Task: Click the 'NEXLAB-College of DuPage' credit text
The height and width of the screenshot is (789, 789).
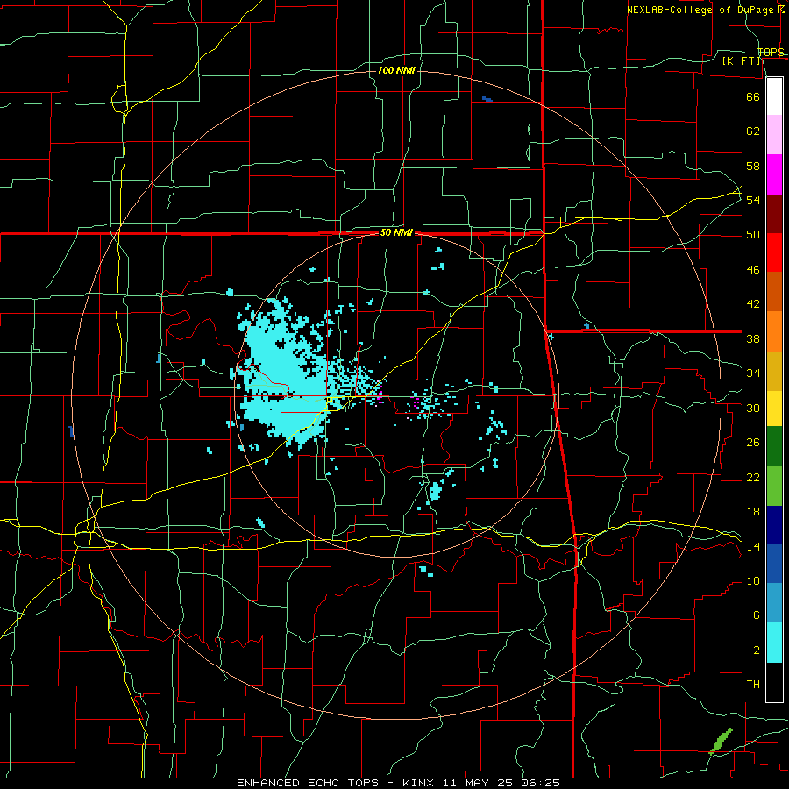Action: pyautogui.click(x=702, y=10)
